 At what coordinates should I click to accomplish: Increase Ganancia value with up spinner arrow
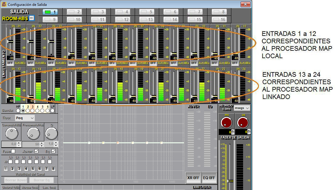(x=19, y=143)
